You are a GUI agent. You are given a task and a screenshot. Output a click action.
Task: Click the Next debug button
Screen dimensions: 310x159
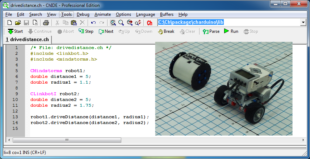tap(106, 31)
